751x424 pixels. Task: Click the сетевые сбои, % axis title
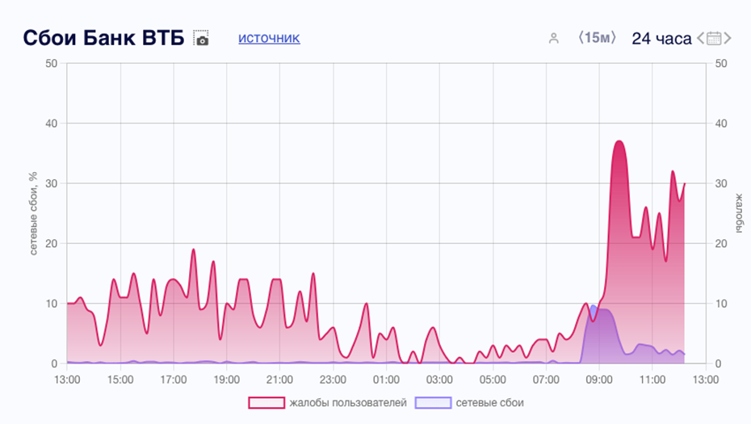33,213
